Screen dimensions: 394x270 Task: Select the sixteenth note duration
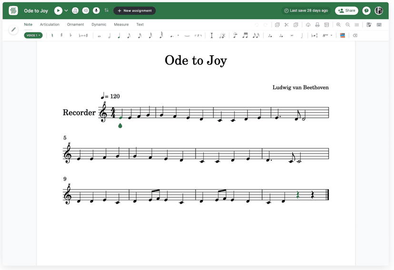[x=139, y=36]
